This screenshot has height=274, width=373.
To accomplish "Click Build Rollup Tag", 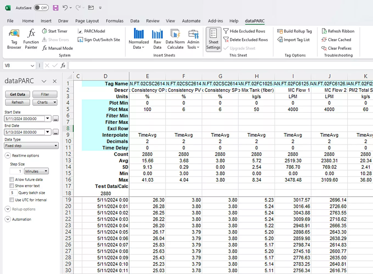I will point(295,31).
